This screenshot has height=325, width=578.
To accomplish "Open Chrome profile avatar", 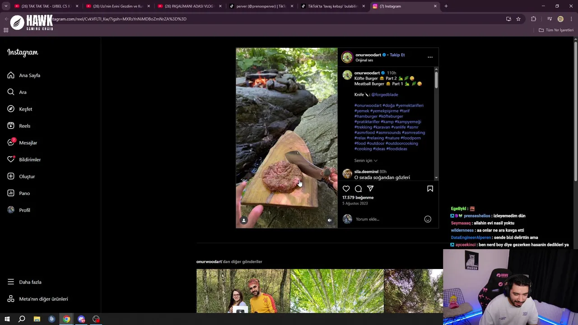I will (560, 19).
